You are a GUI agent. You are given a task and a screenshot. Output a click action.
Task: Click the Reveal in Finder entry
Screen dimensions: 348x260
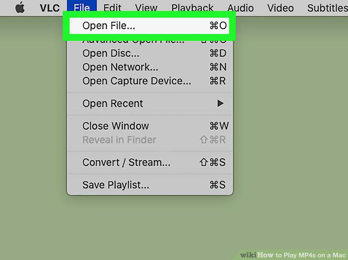click(150, 140)
